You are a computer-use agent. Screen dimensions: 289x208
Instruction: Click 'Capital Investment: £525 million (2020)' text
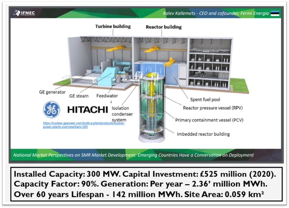click(199, 174)
